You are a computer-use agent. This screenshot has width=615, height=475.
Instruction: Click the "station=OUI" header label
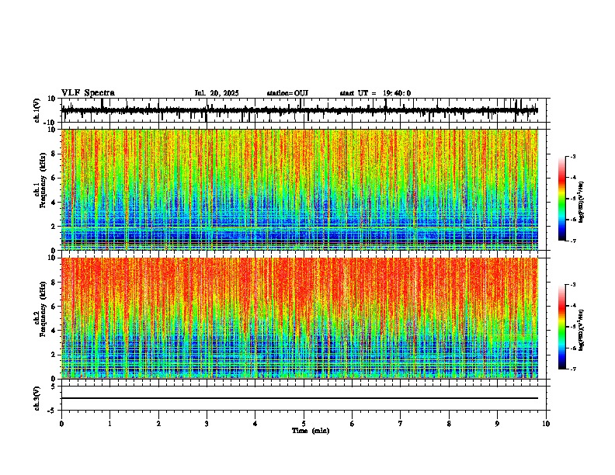287,93
